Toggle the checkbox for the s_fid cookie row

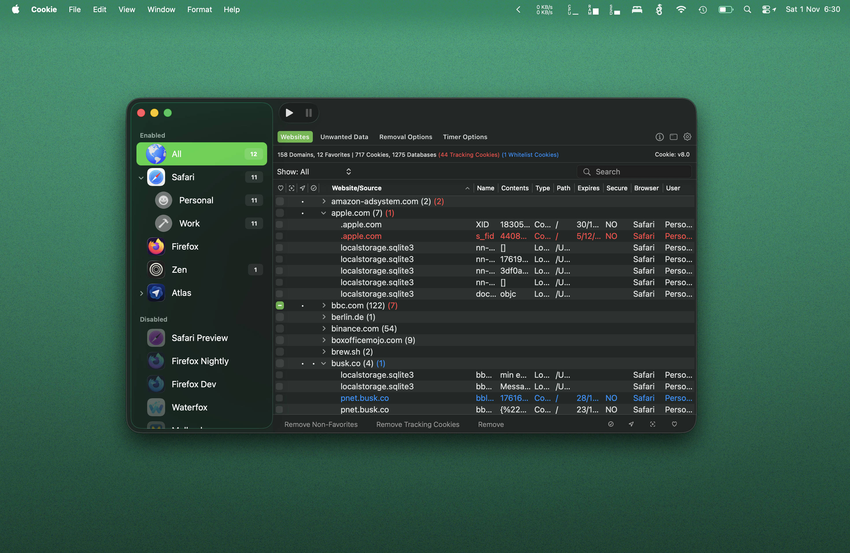click(x=280, y=236)
